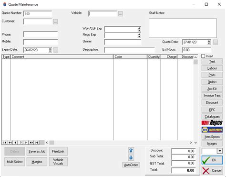Click the AutoOrder button
Image resolution: width=226 pixels, height=177 pixels.
pyautogui.click(x=131, y=165)
